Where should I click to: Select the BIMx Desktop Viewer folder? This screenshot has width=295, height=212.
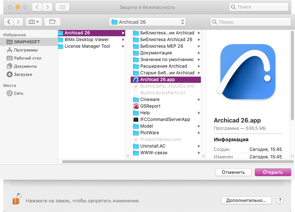[92, 40]
